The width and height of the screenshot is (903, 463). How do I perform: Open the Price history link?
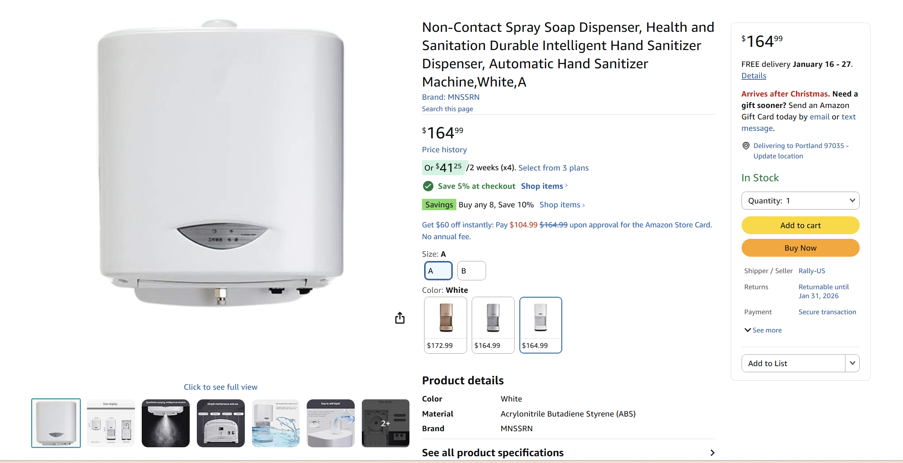444,149
